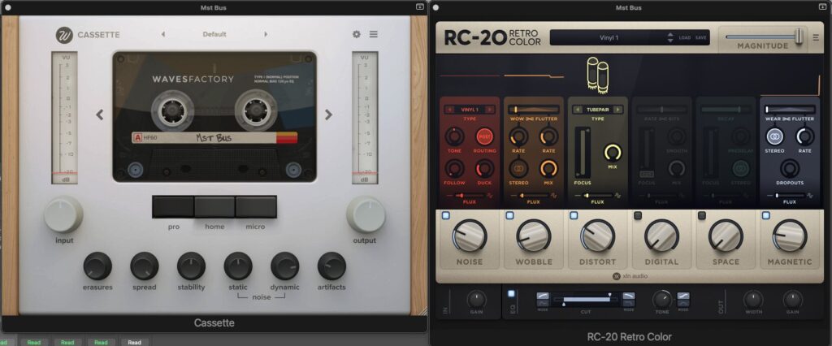Select previous noise type left of VINYL 1
Image resolution: width=832 pixels, height=346 pixels.
450,110
